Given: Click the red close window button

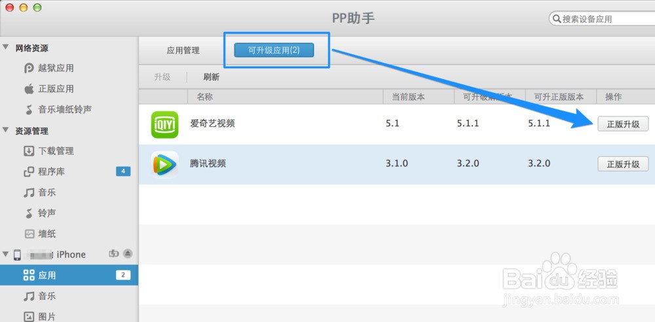Looking at the screenshot, I should pos(9,7).
